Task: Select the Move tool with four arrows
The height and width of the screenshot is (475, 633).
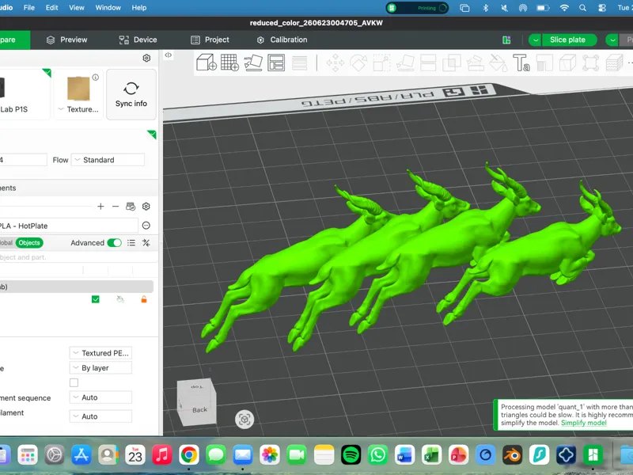Action: tap(335, 63)
